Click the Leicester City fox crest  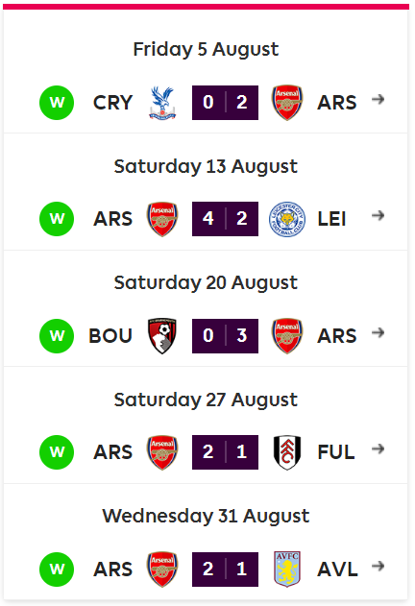(x=287, y=219)
